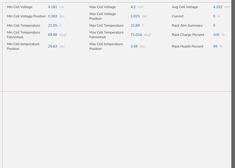Select the Min Cell Voltage label
The height and width of the screenshot is (168, 235).
tap(19, 7)
